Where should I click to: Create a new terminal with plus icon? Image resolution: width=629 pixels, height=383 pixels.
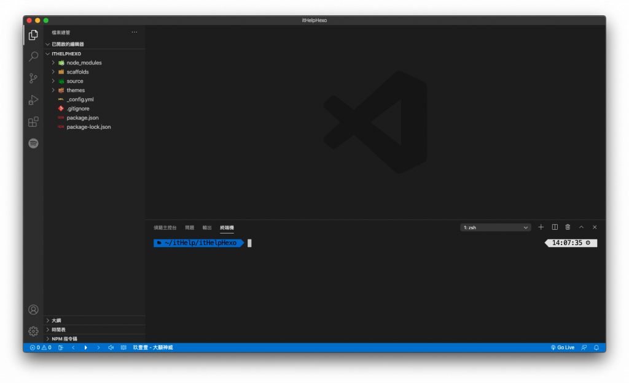pos(541,227)
